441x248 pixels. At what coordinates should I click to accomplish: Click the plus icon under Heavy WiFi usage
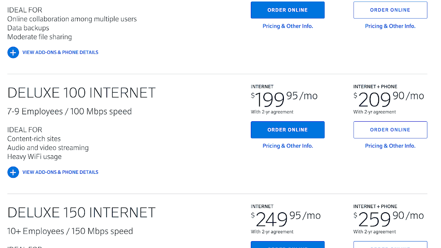click(13, 172)
